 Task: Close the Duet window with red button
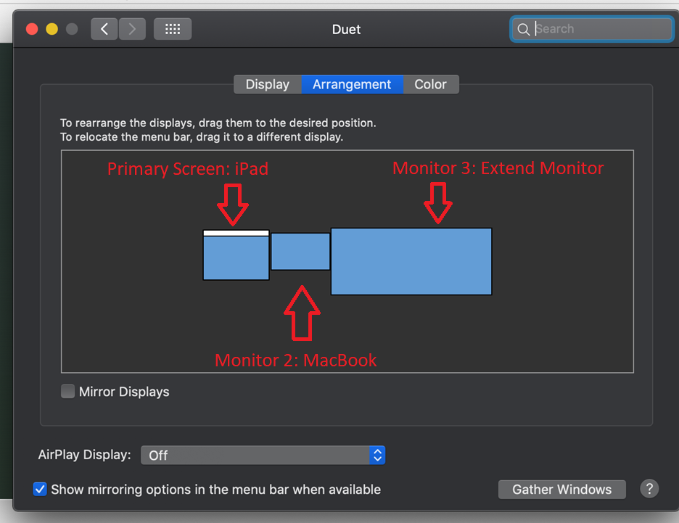tap(32, 29)
